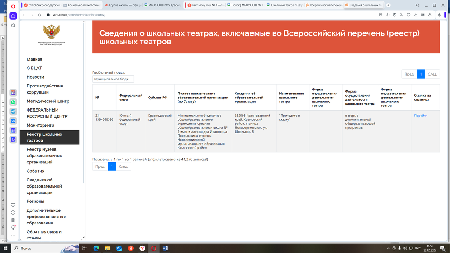Image resolution: width=450 pixels, height=253 pixels.
Task: Click the top 'След.' pagination button
Action: 432,74
